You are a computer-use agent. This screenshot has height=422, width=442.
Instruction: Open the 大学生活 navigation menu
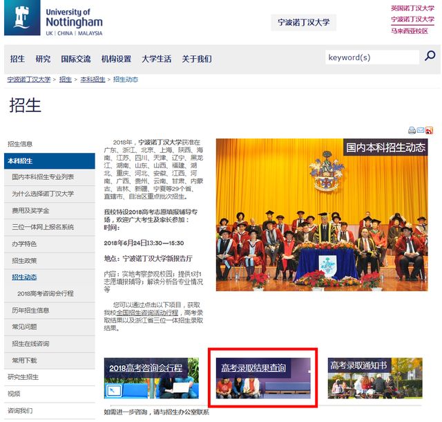tap(157, 59)
